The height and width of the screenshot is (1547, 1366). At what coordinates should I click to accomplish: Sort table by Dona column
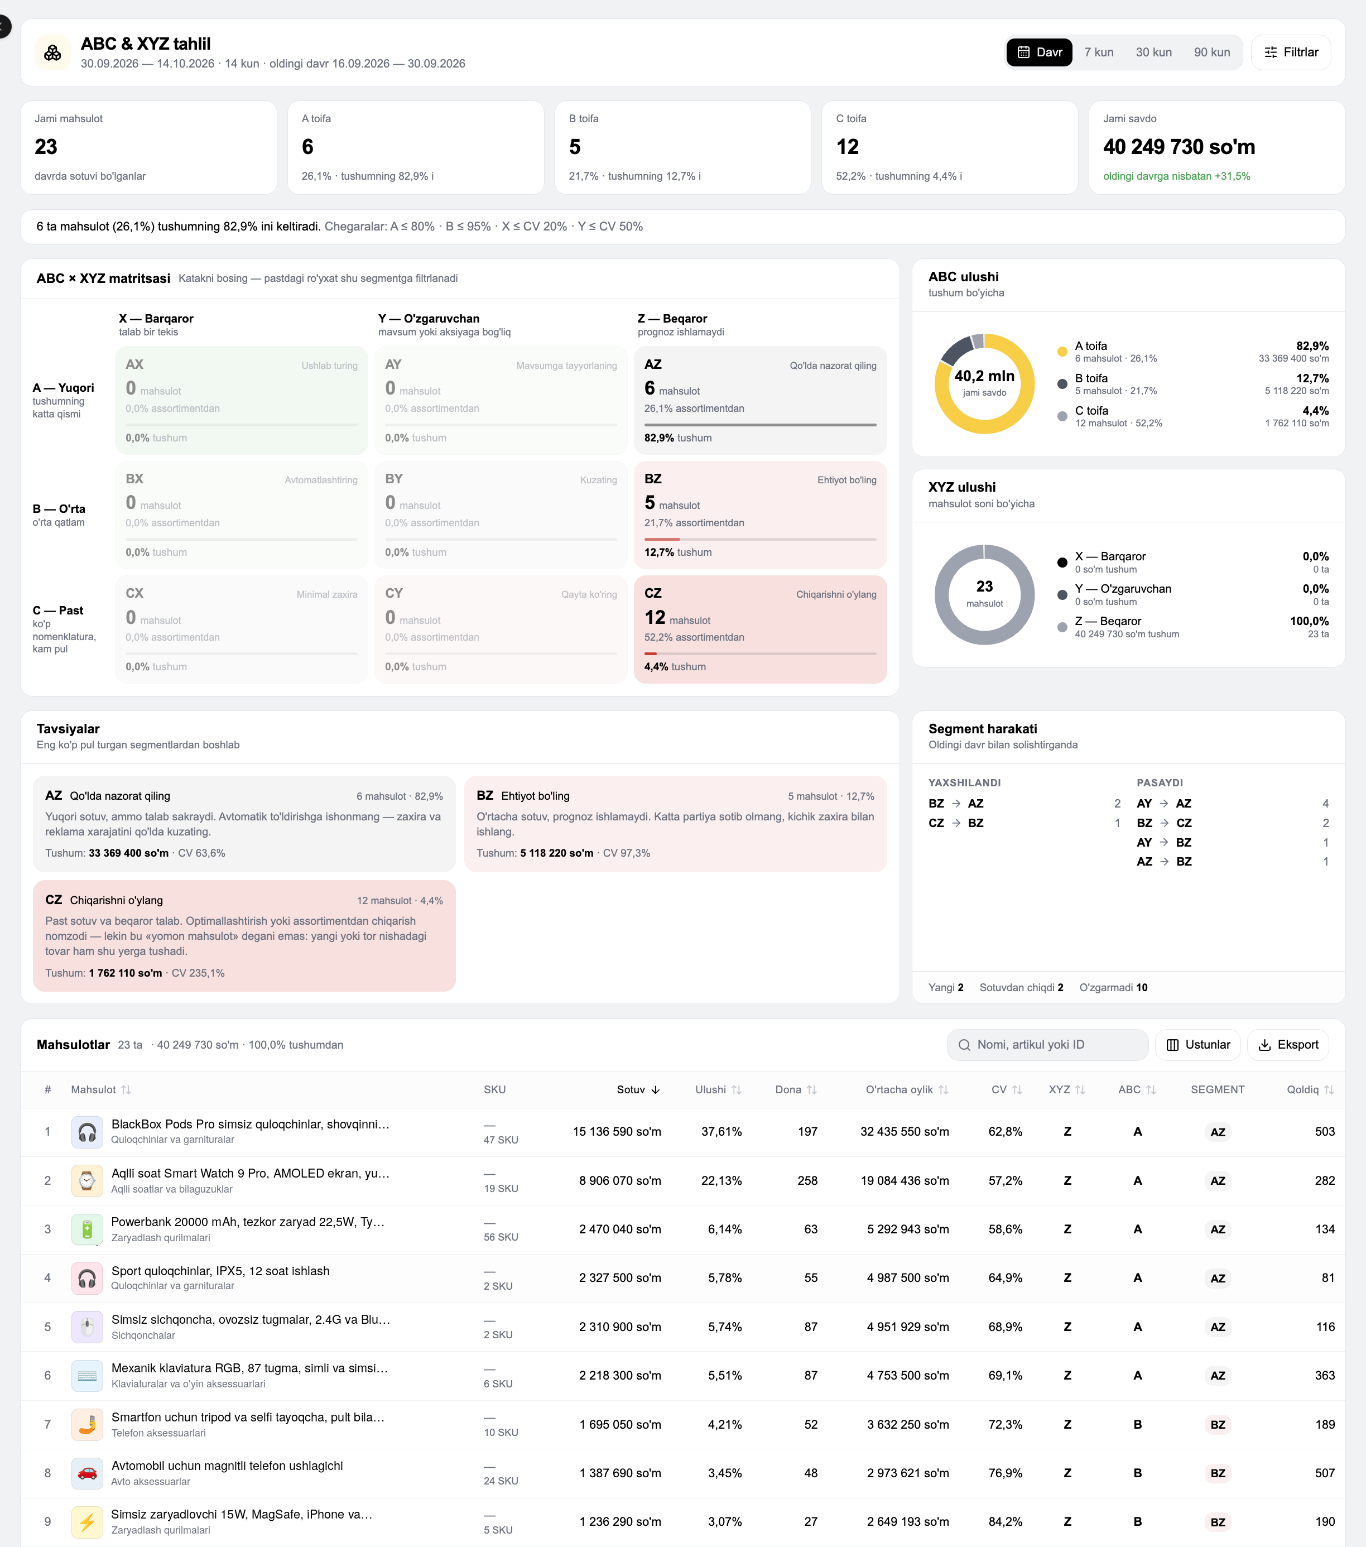click(796, 1089)
